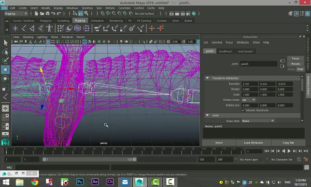Open the Rotate Order dropdown

pyautogui.click(x=248, y=100)
